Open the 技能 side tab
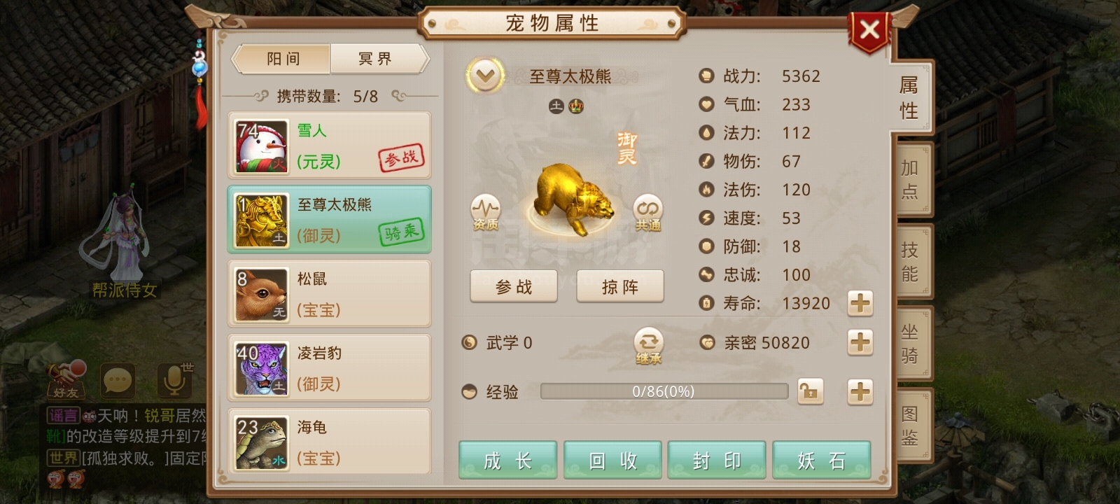Image resolution: width=1120 pixels, height=504 pixels. click(910, 262)
